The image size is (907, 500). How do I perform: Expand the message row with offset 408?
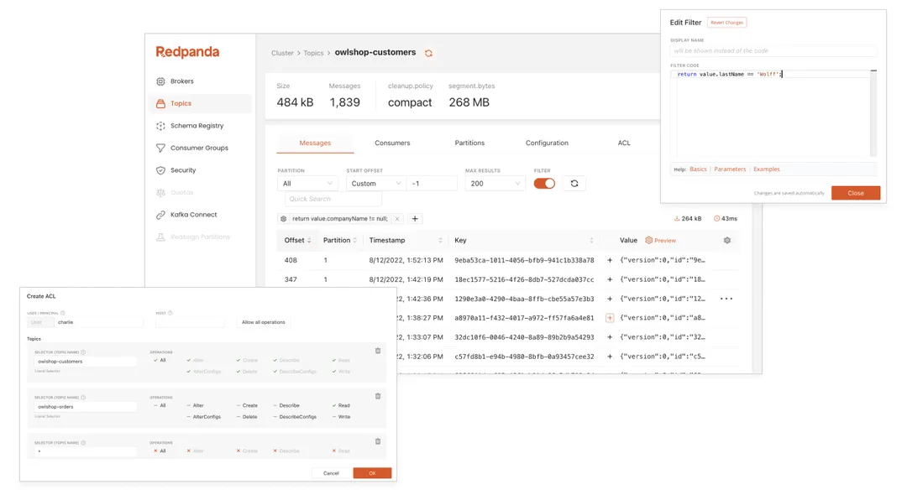coord(610,261)
